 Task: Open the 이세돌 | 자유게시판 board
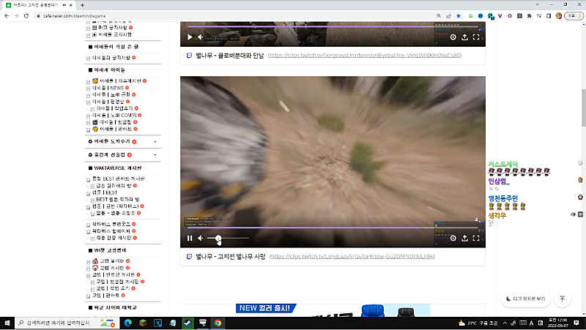(120, 80)
